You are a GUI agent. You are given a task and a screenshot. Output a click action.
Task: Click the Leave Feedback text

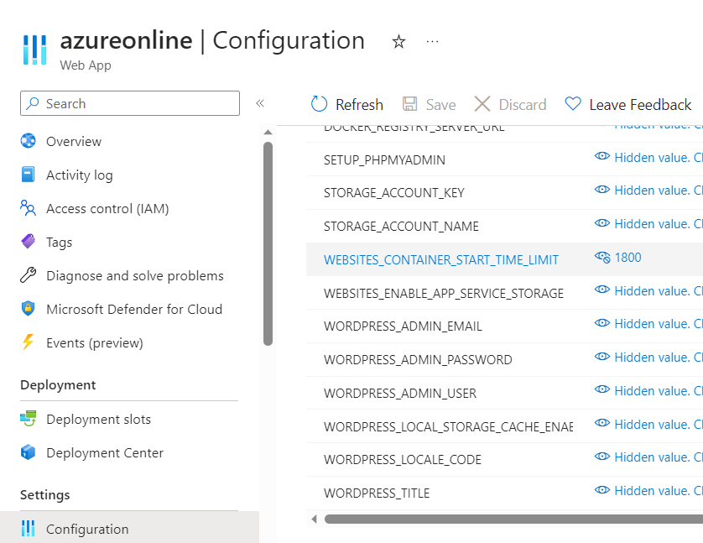(640, 104)
